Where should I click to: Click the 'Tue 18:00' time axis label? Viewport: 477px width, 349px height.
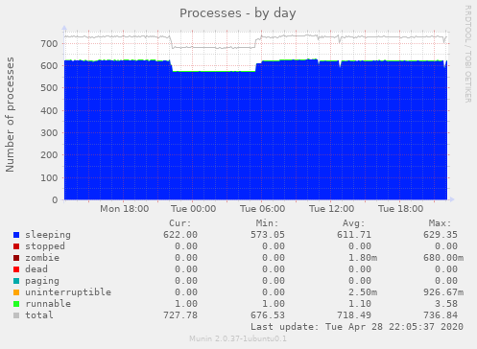[401, 209]
